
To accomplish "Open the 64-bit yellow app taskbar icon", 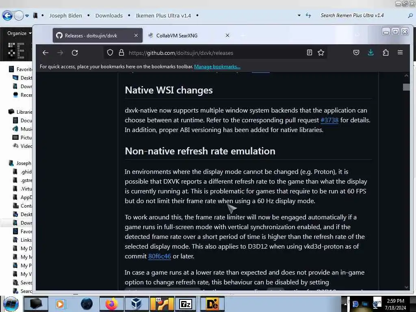I will (x=162, y=304).
